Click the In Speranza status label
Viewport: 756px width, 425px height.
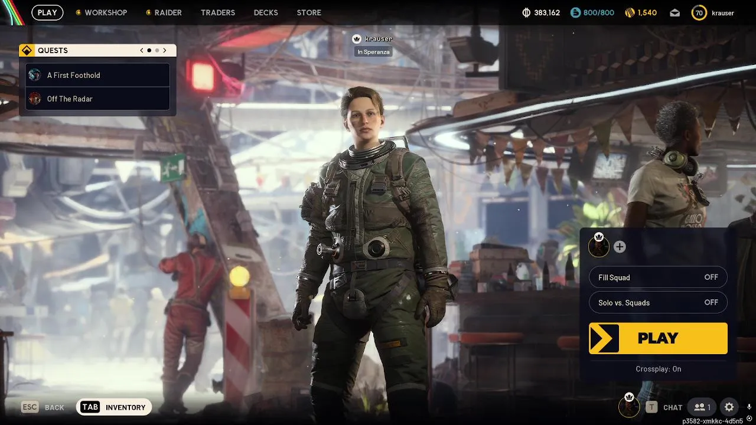click(373, 52)
